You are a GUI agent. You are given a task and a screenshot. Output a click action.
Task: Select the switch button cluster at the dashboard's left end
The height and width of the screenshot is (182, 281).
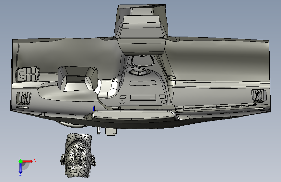(x=28, y=74)
